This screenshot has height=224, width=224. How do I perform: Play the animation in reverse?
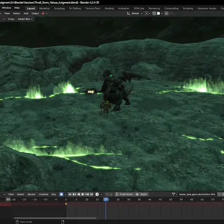(78, 194)
